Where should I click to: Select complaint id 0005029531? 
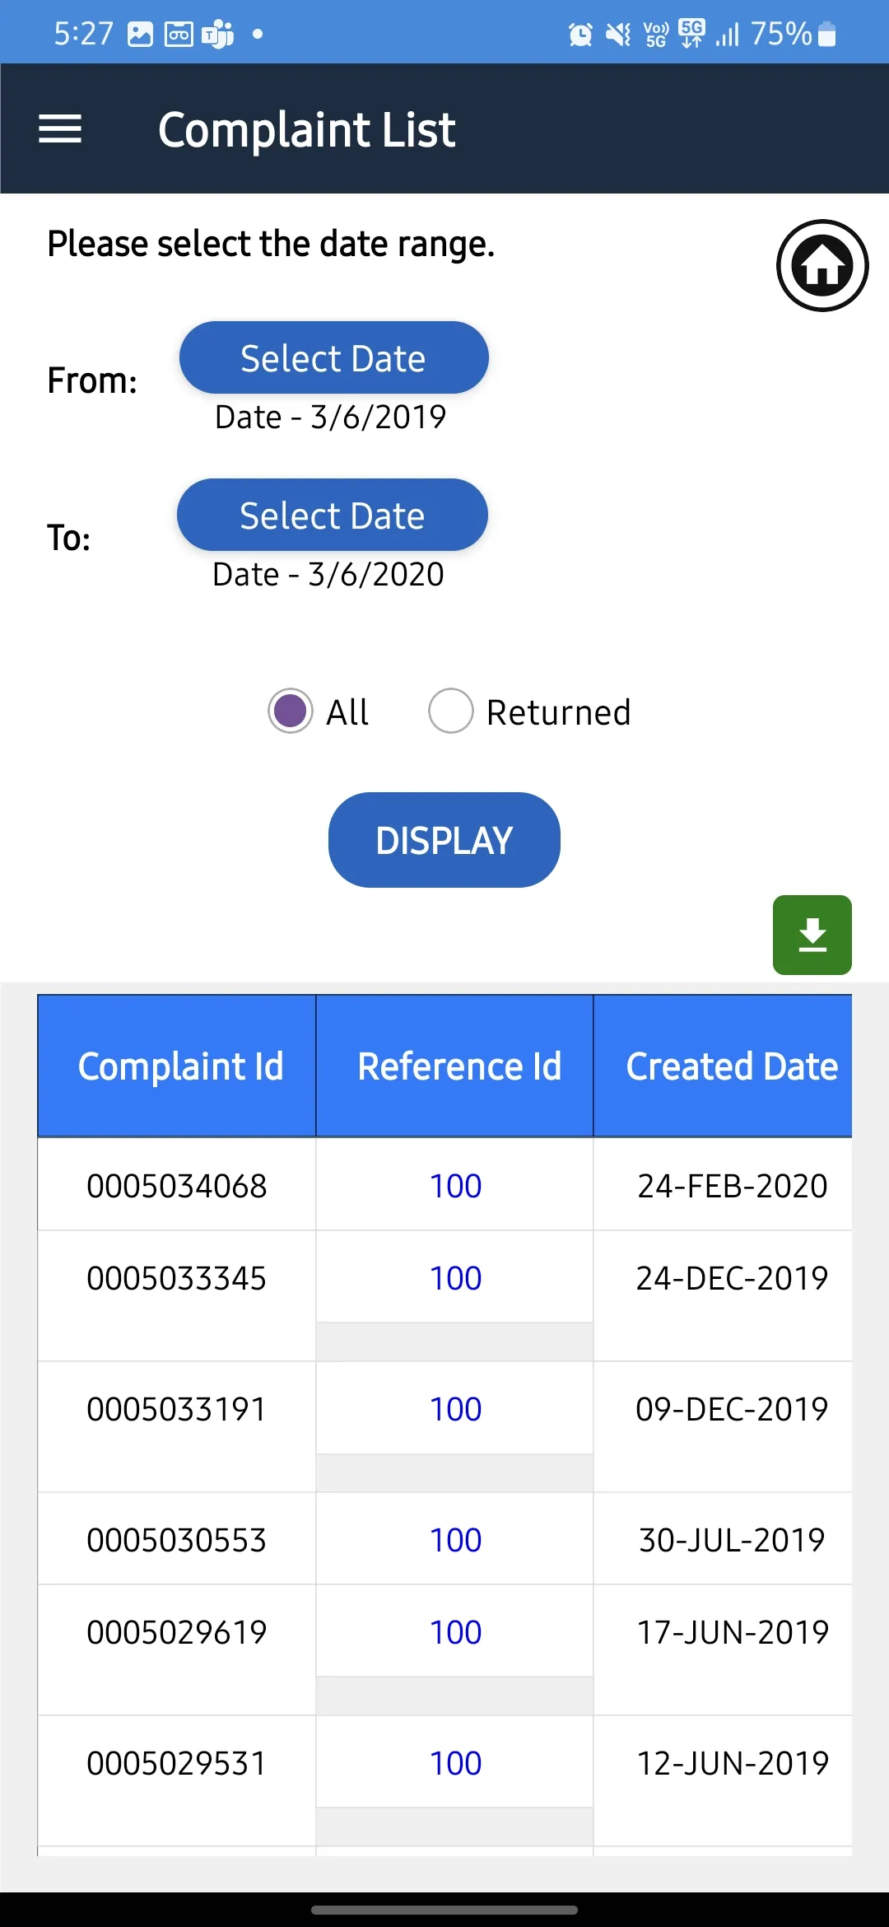[x=177, y=1763]
